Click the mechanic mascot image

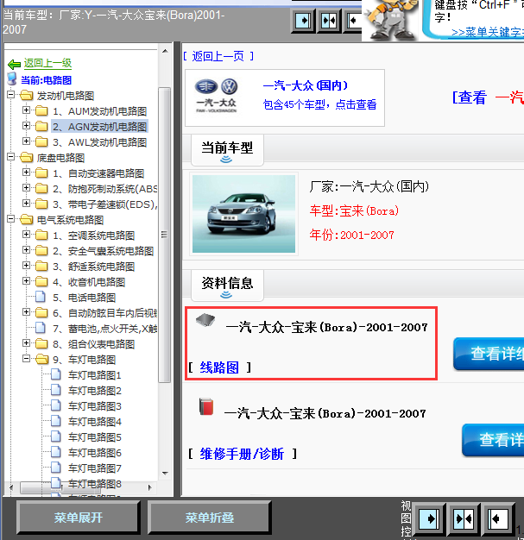(x=390, y=20)
